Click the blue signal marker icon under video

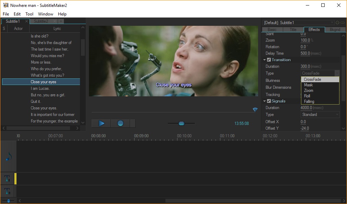coord(255,109)
